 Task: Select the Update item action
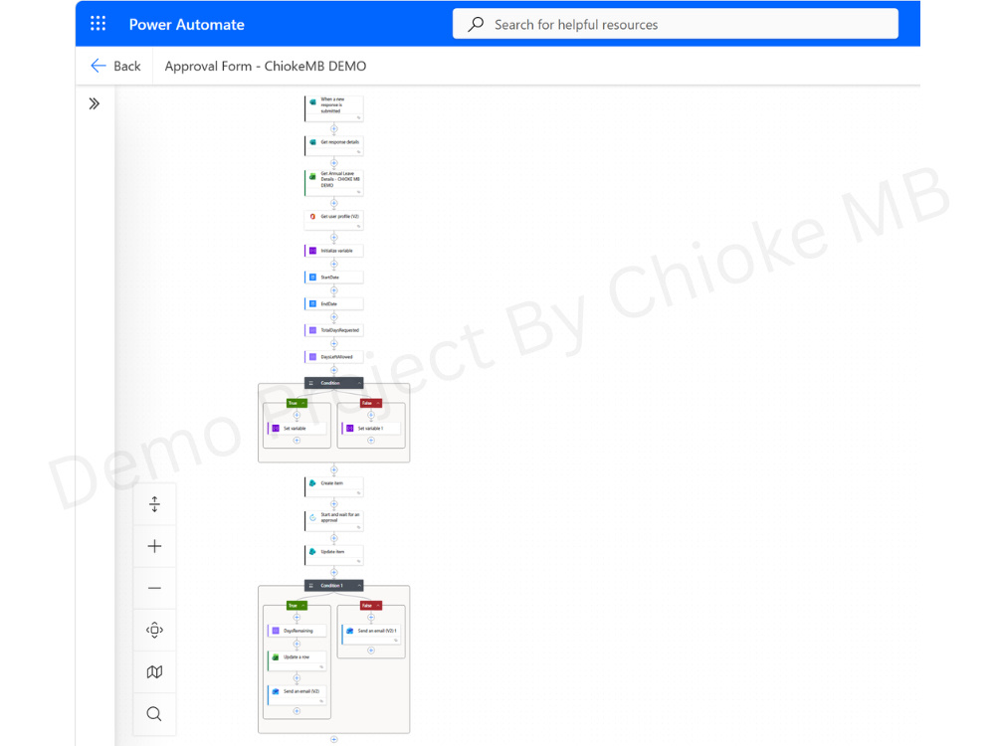click(333, 555)
